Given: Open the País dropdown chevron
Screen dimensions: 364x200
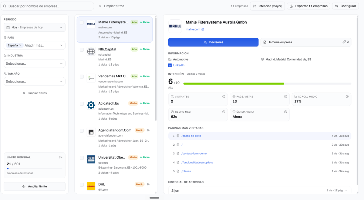Looking at the screenshot, I should tap(61, 46).
